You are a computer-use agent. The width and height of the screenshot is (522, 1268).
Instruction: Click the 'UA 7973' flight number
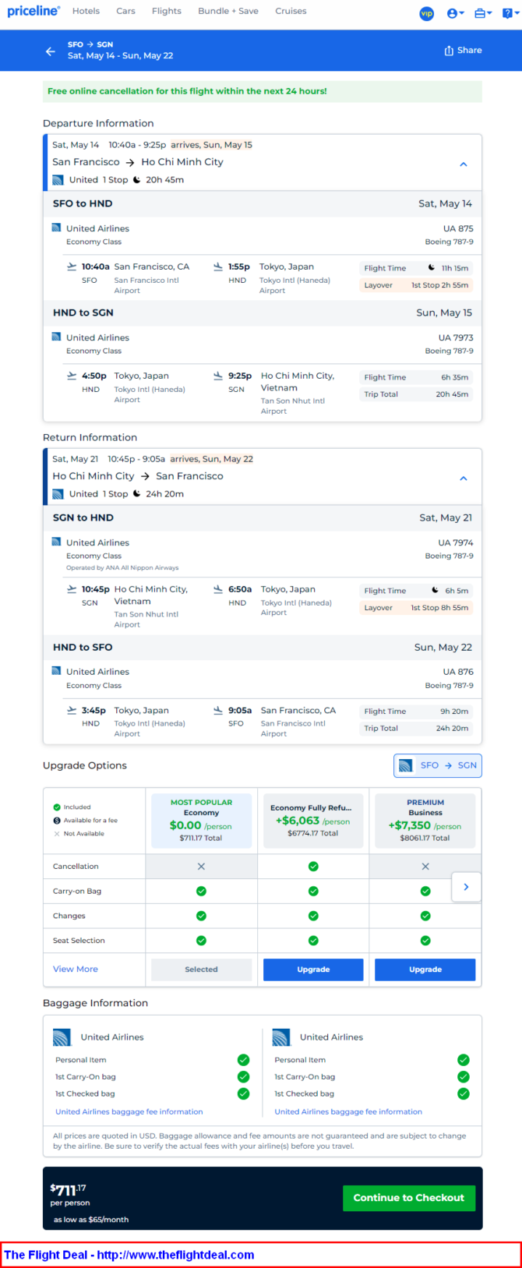[456, 337]
